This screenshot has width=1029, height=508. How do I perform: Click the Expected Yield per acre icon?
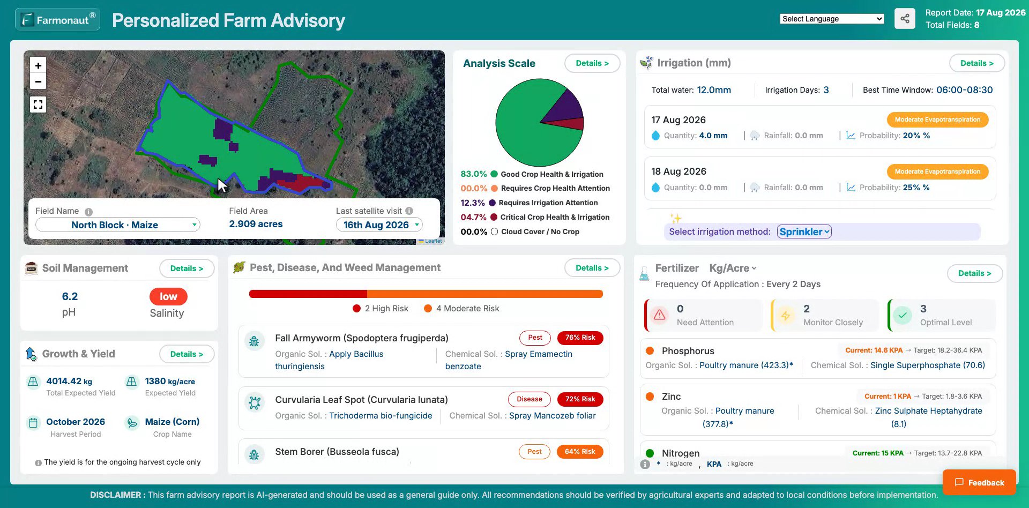coord(131,382)
